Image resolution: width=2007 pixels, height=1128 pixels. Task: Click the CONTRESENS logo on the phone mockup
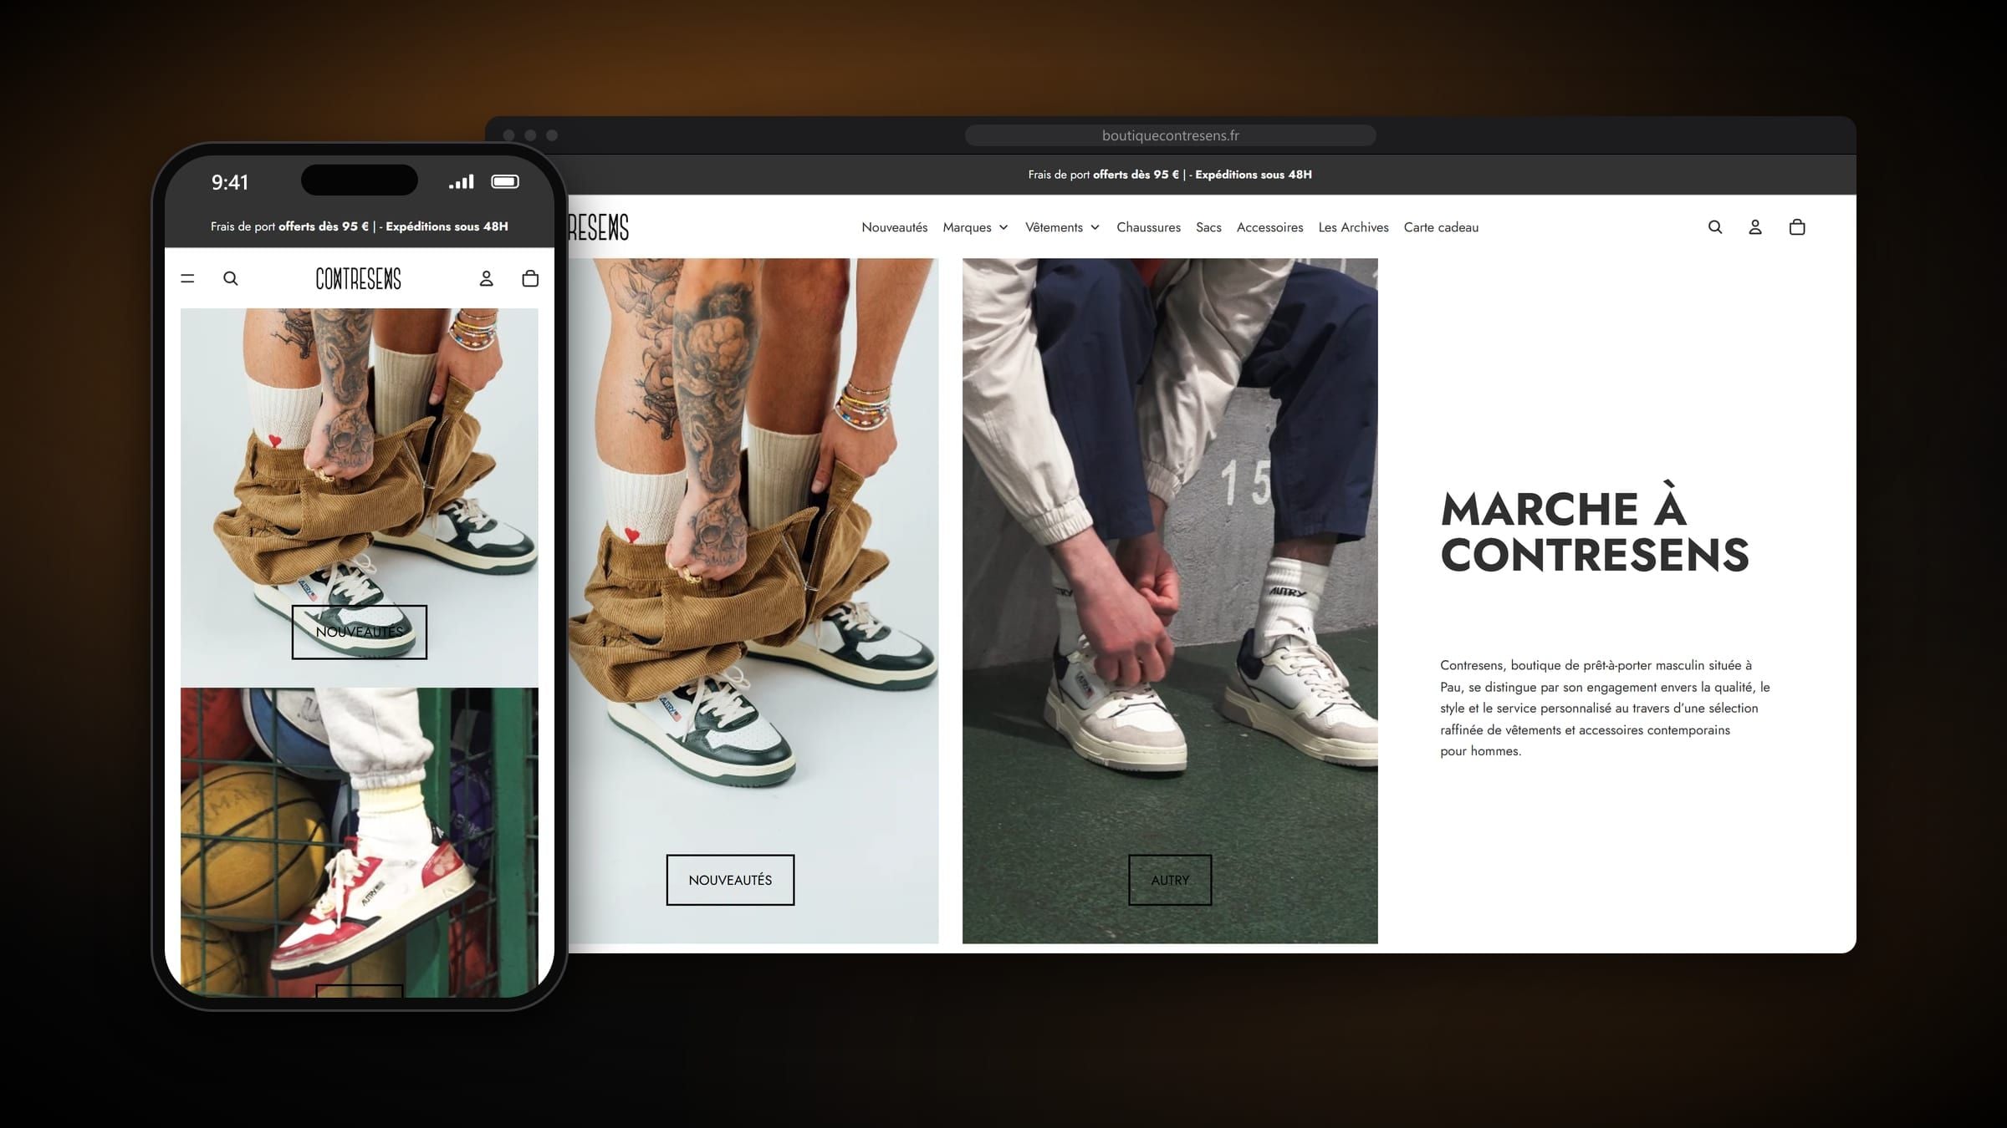[359, 278]
